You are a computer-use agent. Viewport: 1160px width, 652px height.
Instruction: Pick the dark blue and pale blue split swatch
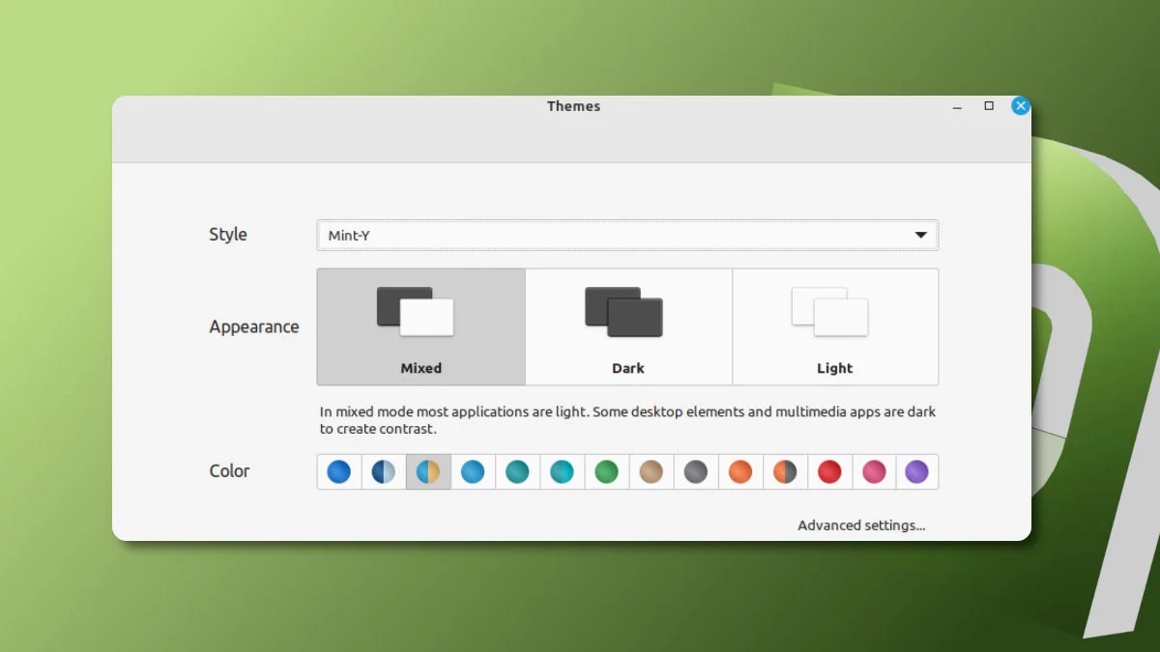384,471
